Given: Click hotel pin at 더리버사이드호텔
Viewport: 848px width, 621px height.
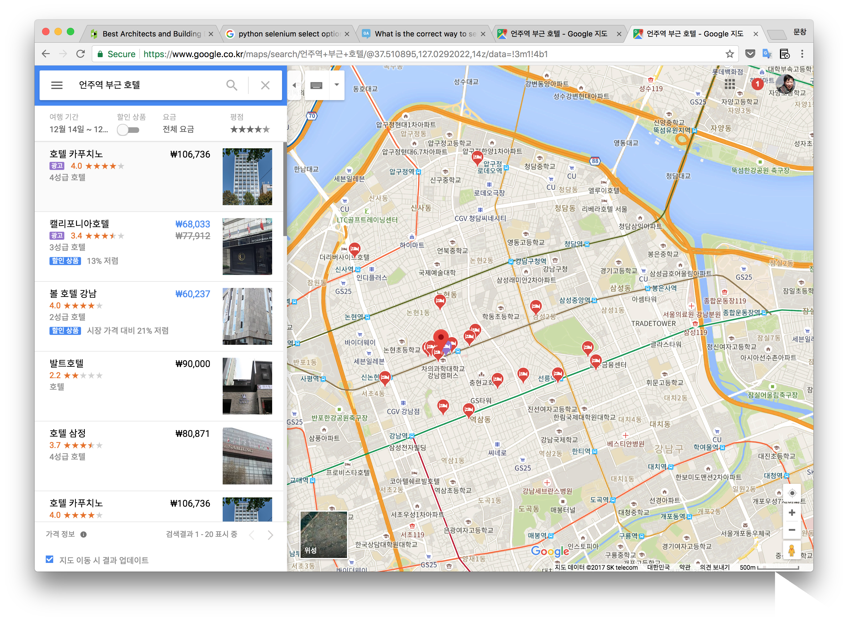Looking at the screenshot, I should [x=354, y=249].
